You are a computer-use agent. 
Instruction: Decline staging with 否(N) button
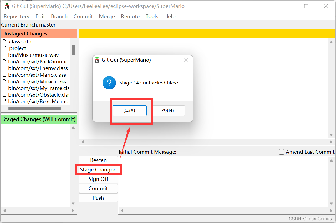click(x=168, y=111)
